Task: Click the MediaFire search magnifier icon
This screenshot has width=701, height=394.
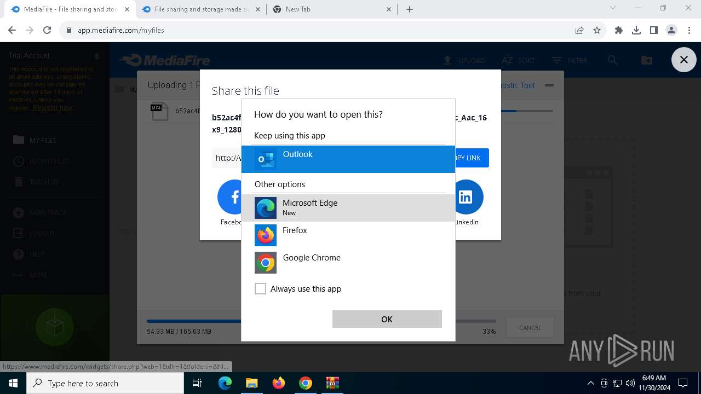Action: (612, 60)
